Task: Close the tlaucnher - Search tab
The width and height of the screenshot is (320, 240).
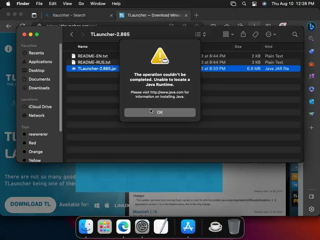Action: click(x=111, y=15)
